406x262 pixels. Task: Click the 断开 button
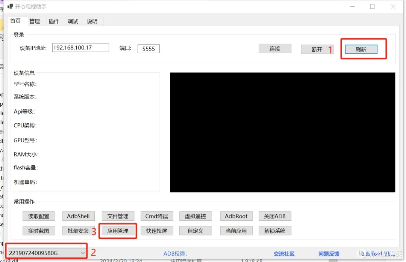(x=317, y=49)
